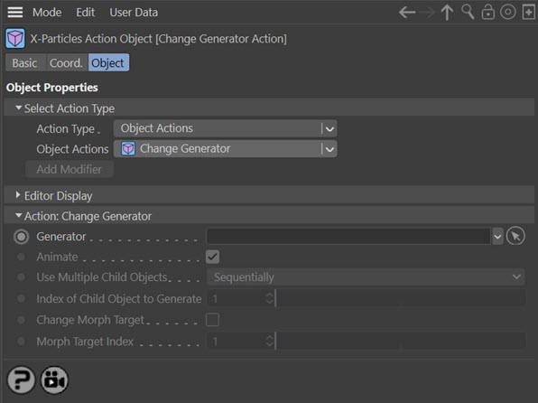Click the Generator object picker cursor icon
Screen dimensions: 538x403
pyautogui.click(x=515, y=236)
